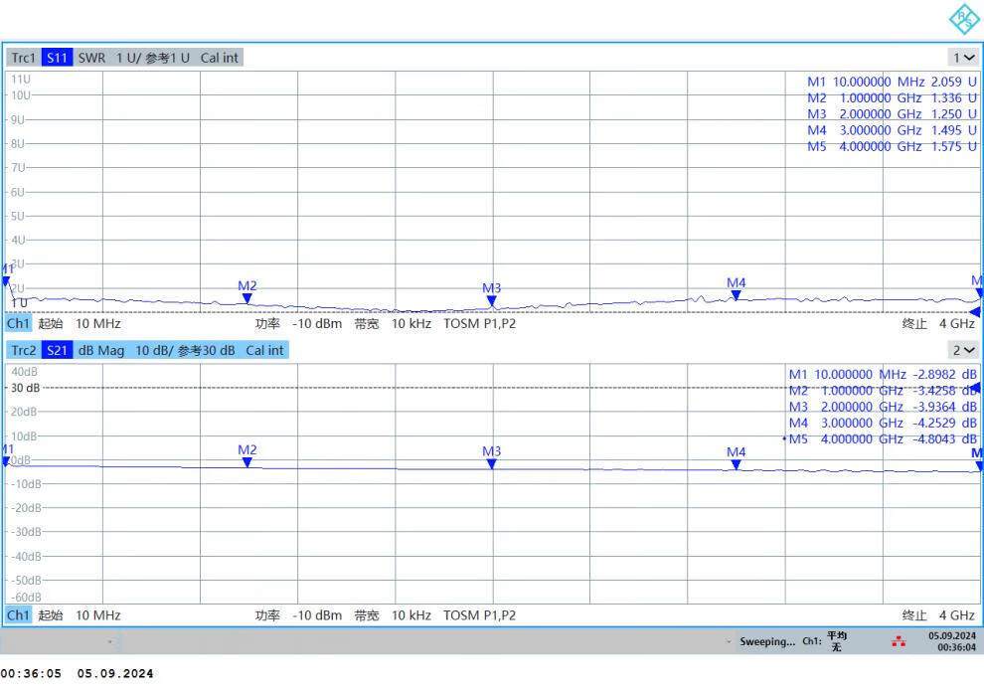984x693 pixels.
Task: Click the Rohde & Schwarz logo icon
Action: 964,18
